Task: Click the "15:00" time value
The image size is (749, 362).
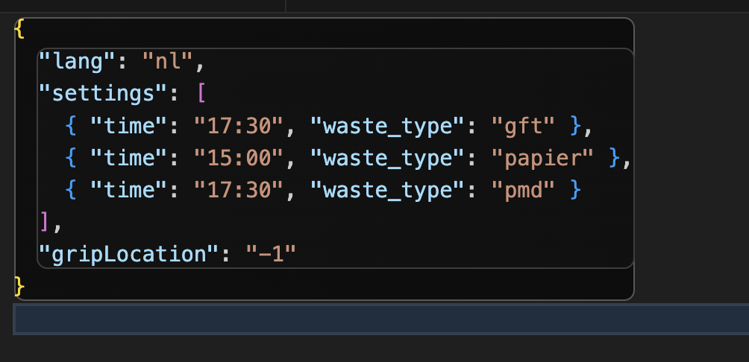Action: [x=239, y=158]
